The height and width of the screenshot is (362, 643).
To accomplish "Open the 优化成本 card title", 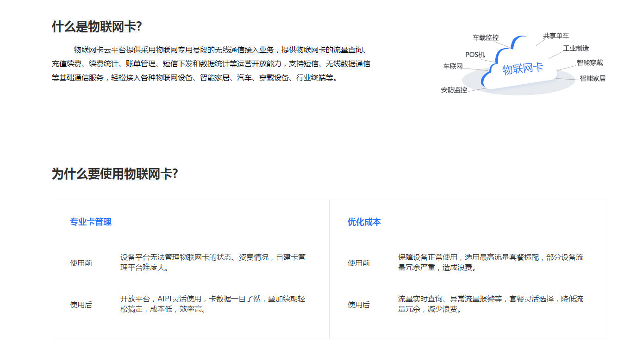I will 364,222.
